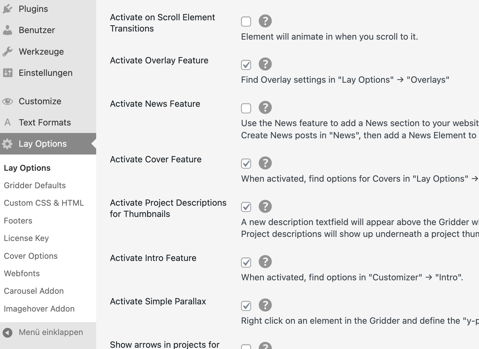Click help icon for Activate News Feature
This screenshot has width=479, height=349.
click(265, 108)
